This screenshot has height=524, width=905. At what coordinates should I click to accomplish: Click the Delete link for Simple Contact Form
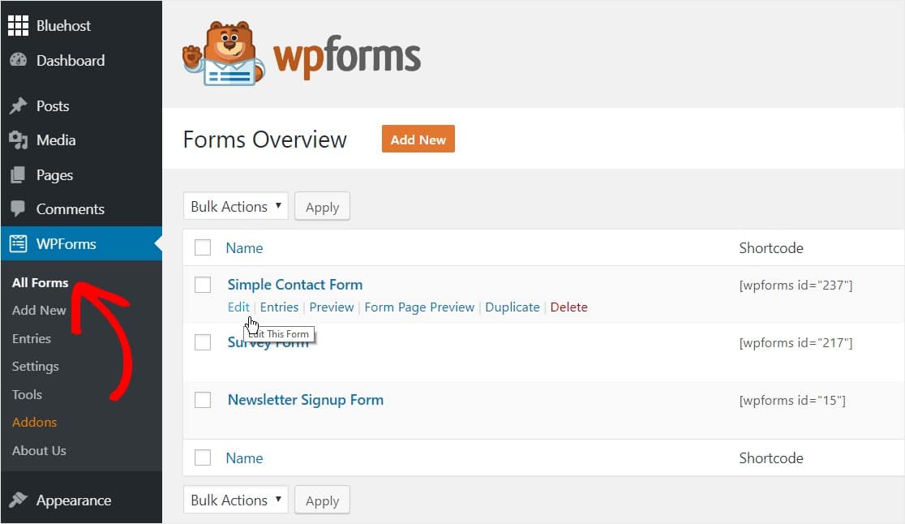point(568,307)
